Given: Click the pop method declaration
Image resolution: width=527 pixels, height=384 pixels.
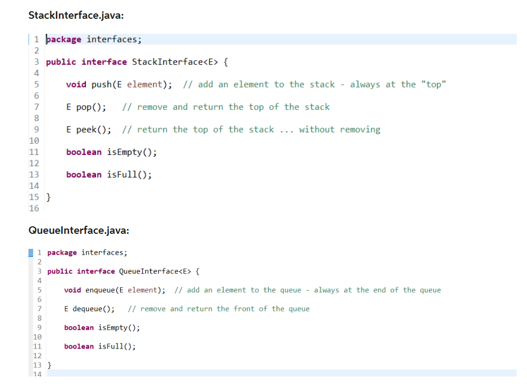Looking at the screenshot, I should (80, 106).
